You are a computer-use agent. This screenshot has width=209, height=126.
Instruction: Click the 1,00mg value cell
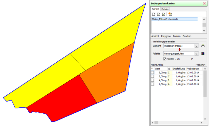[x=161, y=84]
